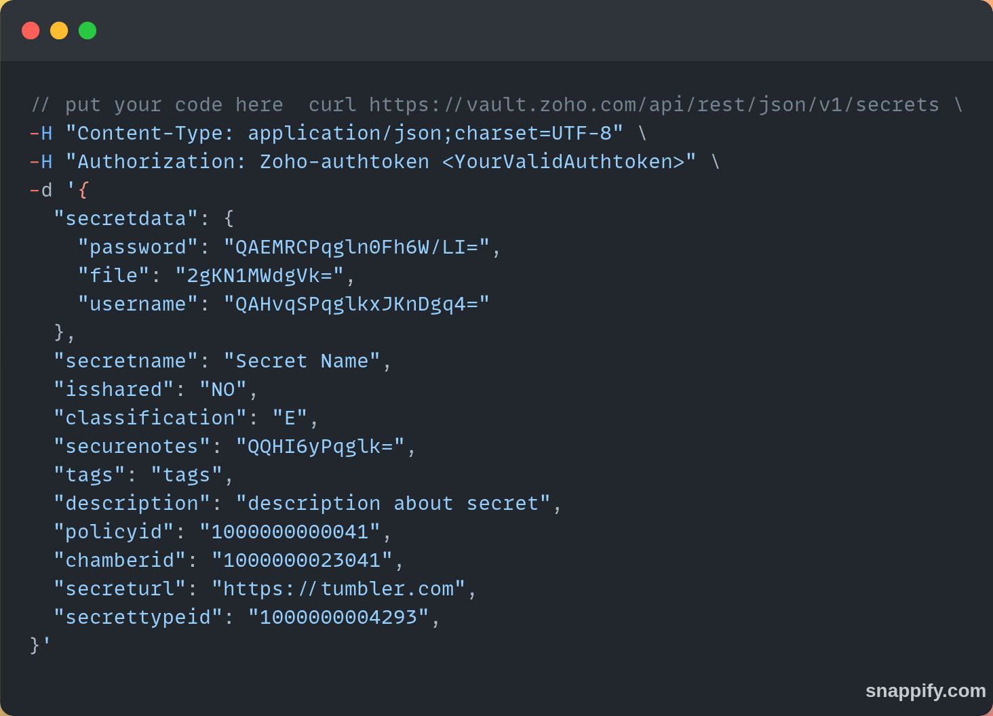Click the "secretdata" key
The width and height of the screenshot is (993, 716).
[125, 218]
